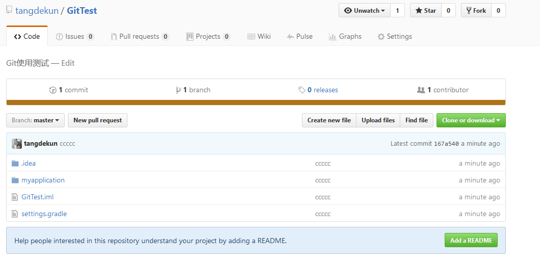Viewport: 540px width, 263px height.
Task: Click the releases tag icon
Action: pos(302,90)
